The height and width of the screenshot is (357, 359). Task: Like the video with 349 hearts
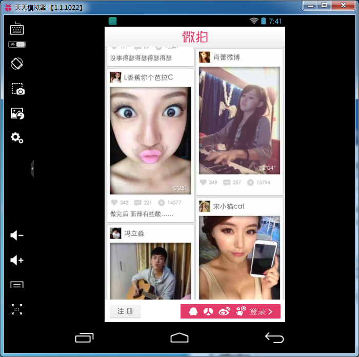tap(203, 182)
